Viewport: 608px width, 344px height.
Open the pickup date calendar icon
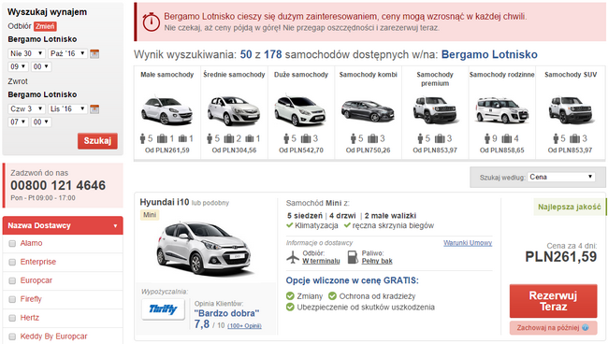point(94,54)
